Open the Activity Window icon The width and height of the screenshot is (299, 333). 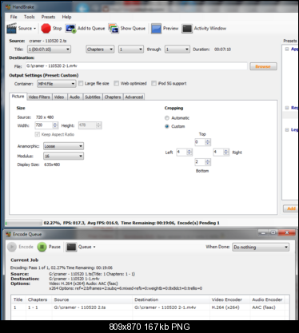click(187, 29)
